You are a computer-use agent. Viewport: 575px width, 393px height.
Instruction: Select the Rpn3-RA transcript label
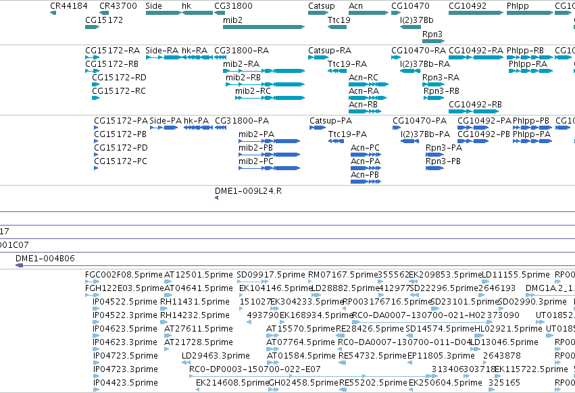[x=441, y=78]
